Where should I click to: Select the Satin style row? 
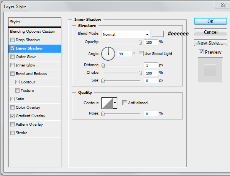point(34,99)
